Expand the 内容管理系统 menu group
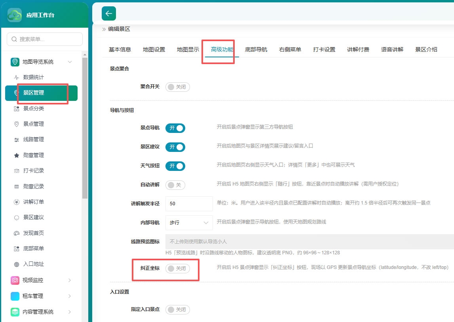This screenshot has width=454, height=322. click(70, 312)
